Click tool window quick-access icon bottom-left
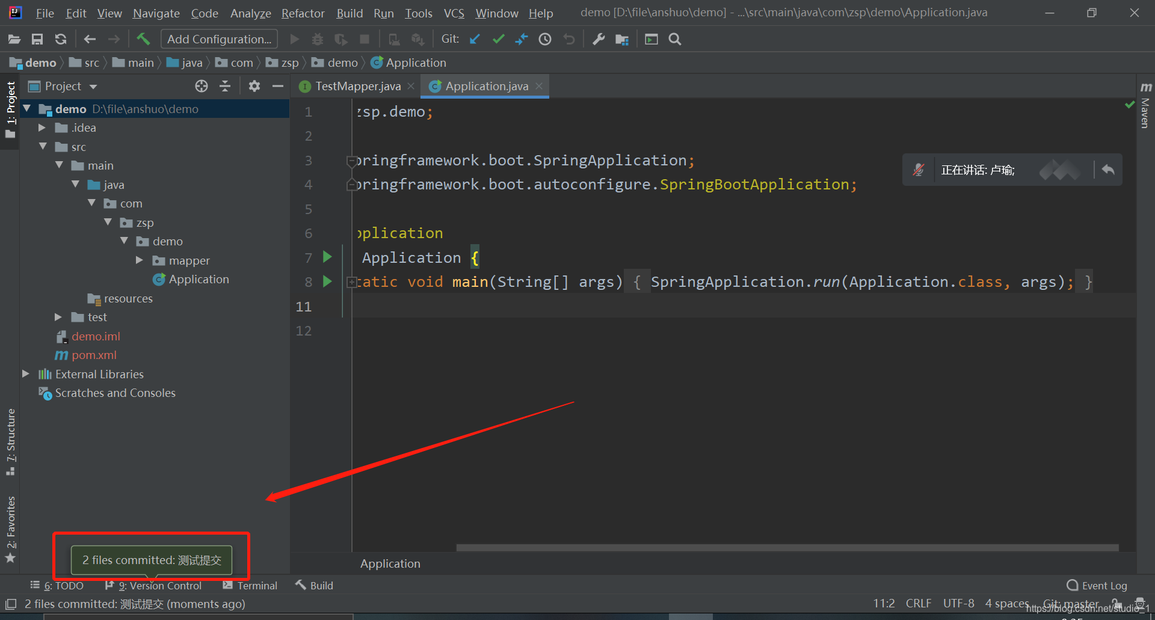 click(11, 604)
